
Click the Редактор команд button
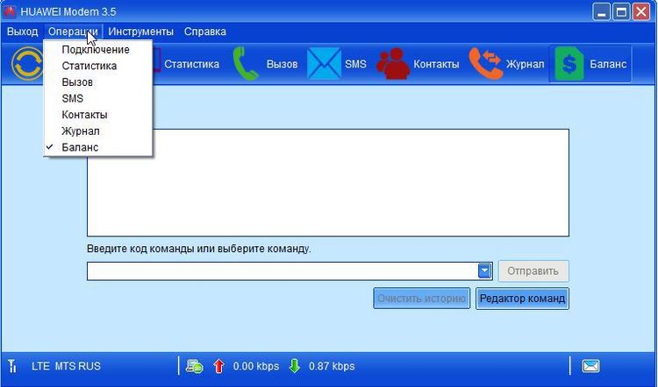[x=523, y=299]
